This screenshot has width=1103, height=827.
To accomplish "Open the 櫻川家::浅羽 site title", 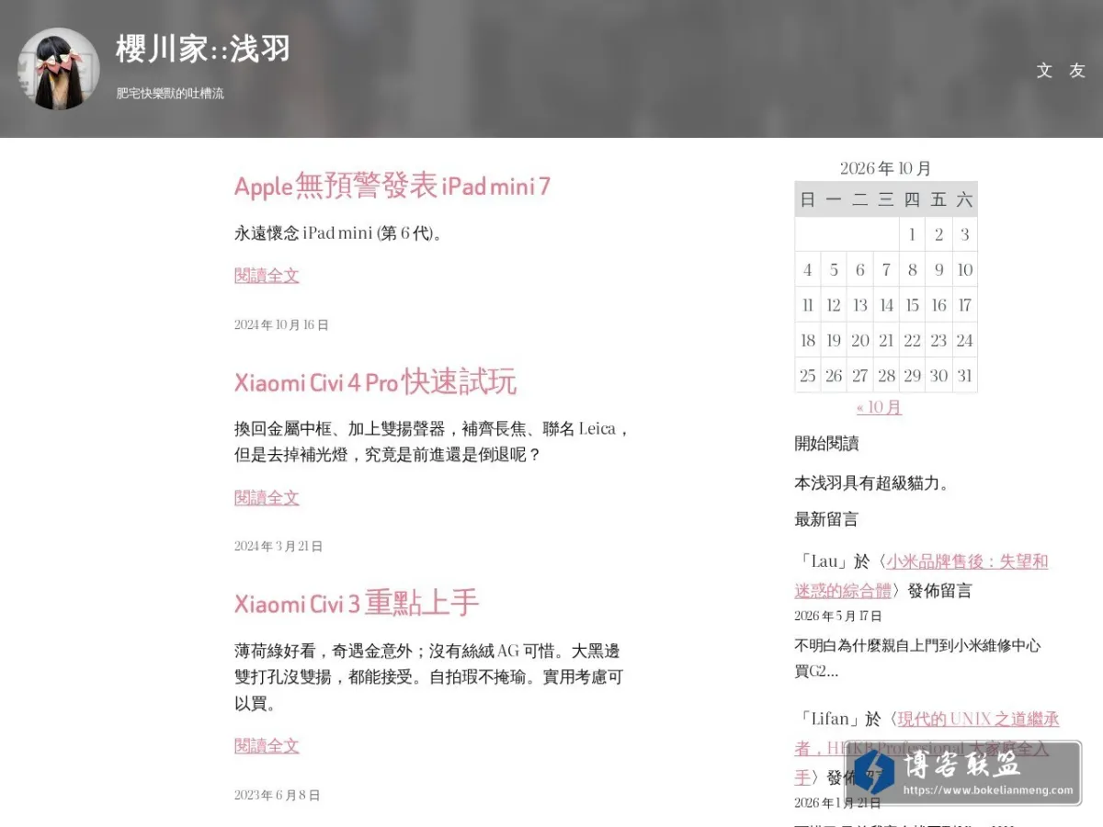I will pos(203,49).
